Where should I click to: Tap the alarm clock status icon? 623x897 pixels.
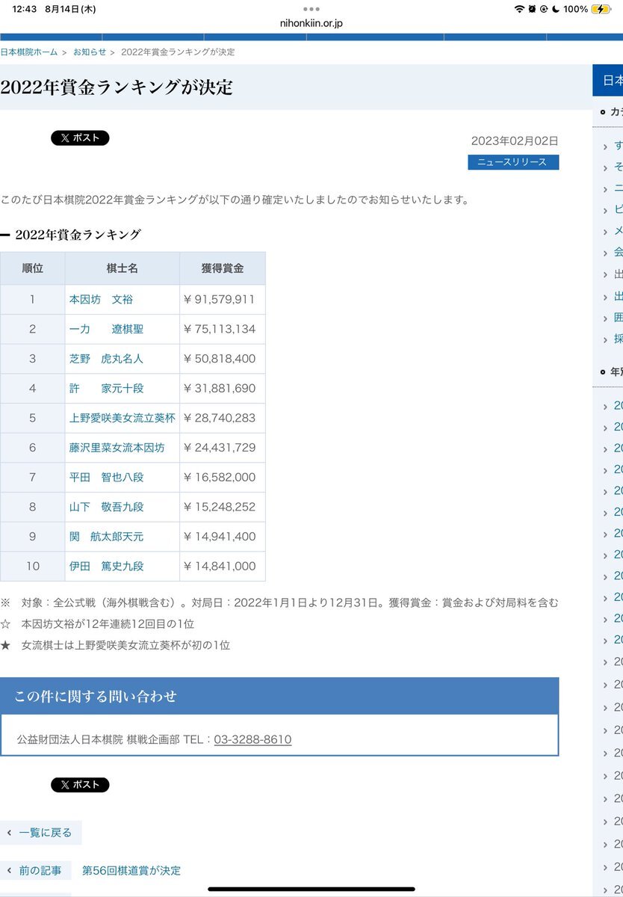(532, 9)
